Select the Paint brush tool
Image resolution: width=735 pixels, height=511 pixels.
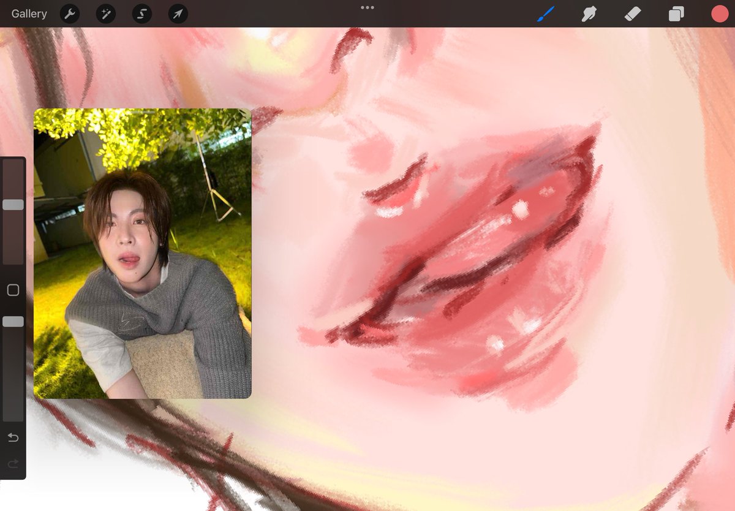coord(546,13)
